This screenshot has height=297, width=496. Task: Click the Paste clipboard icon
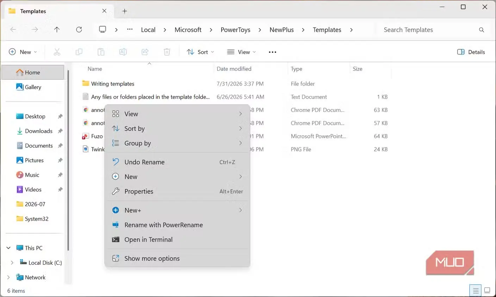click(x=101, y=52)
